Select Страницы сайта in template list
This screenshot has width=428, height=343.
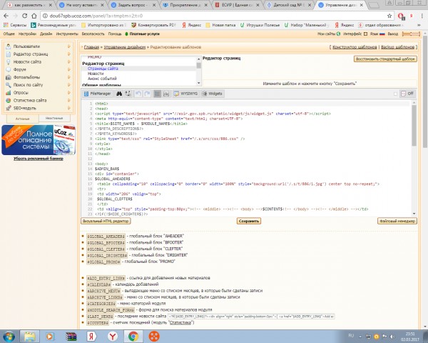tap(103, 69)
